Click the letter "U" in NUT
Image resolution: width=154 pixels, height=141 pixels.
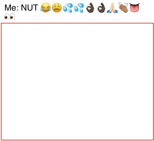[x=30, y=8]
